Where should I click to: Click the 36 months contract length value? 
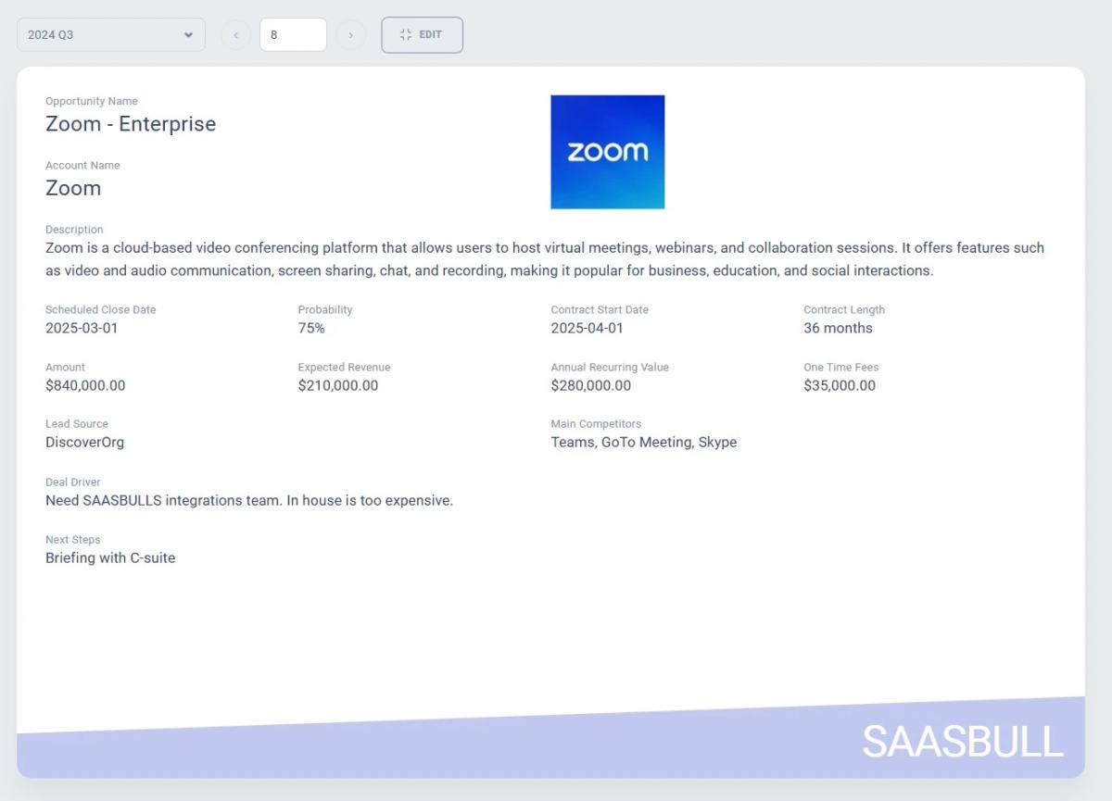pos(838,328)
